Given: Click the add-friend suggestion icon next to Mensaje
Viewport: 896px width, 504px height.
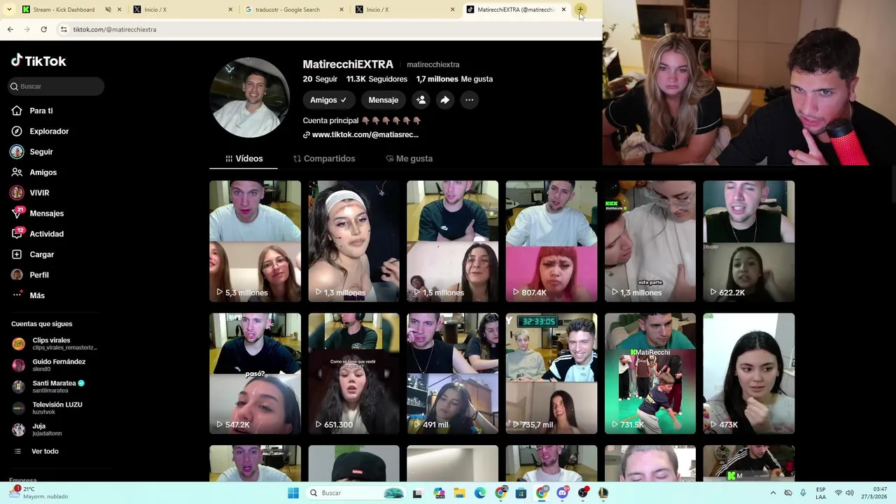Looking at the screenshot, I should (x=421, y=100).
